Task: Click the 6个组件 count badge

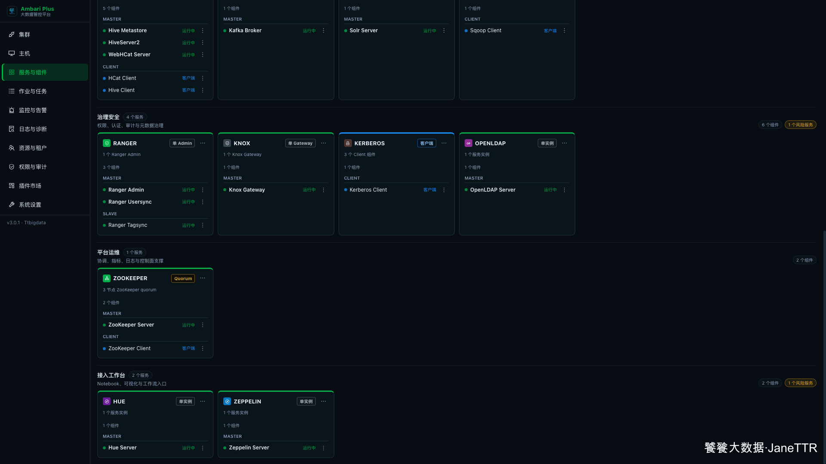Action: (770, 125)
